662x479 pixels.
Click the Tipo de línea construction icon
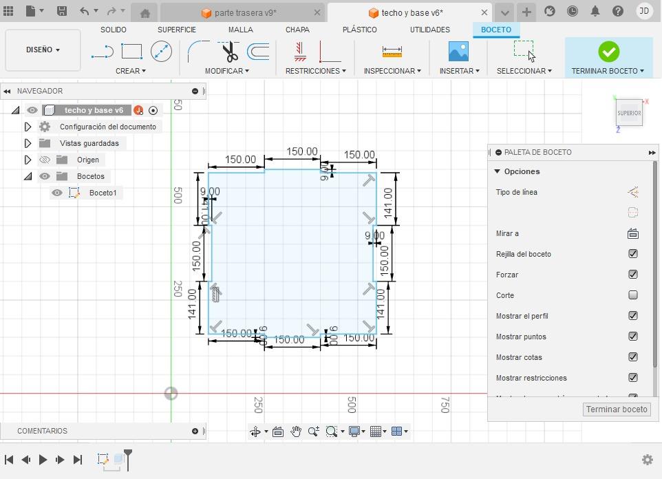632,192
